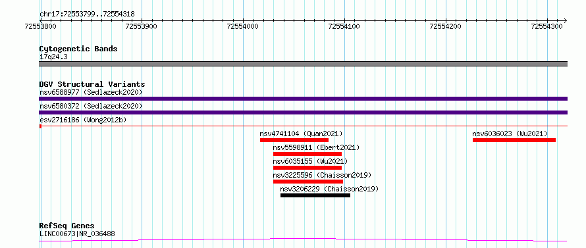Click ruler position 72553800
Screen dimensions: 586x248
[40, 26]
